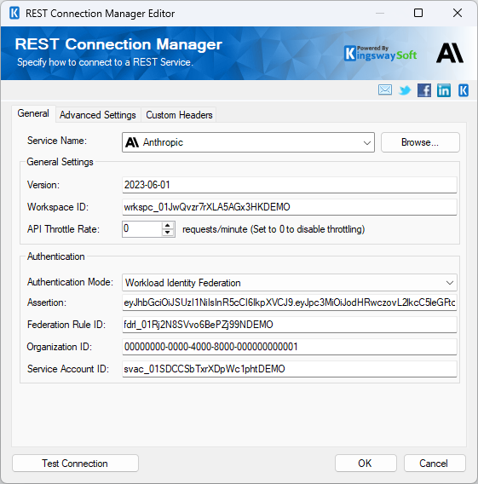Click the 'requests/minute' throttling hint text
The width and height of the screenshot is (478, 484).
[274, 229]
